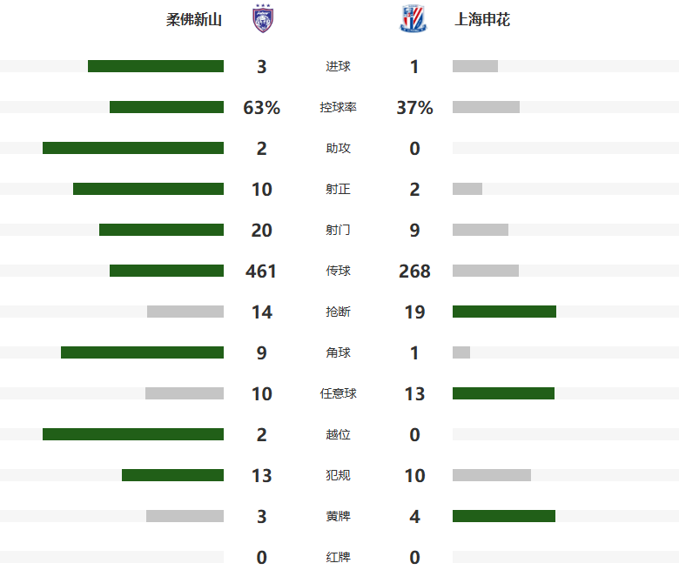This screenshot has height=570, width=679.
Task: Click the 进球 goals stat label
Action: (338, 67)
